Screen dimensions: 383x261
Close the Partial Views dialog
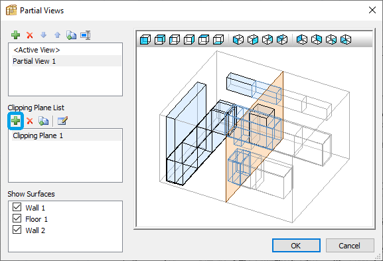point(372,10)
